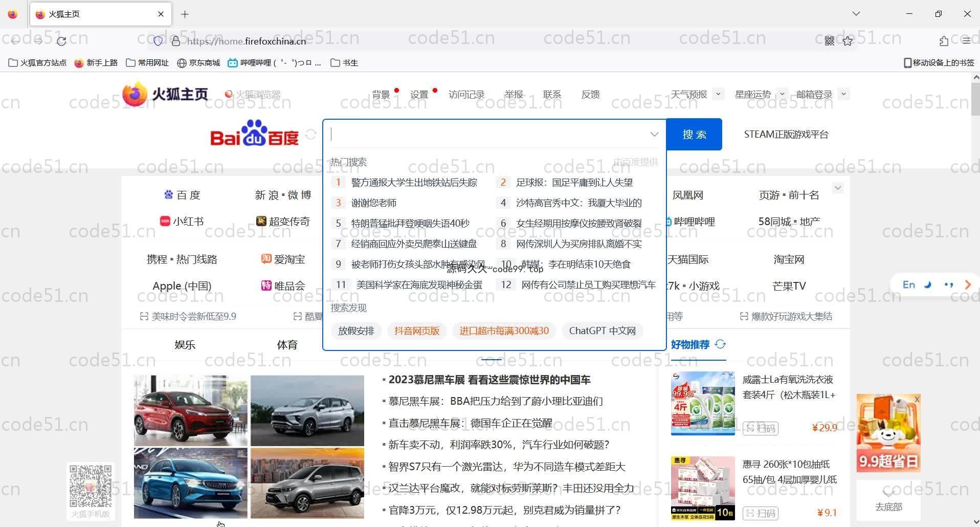Open the red car thumbnail image
The image size is (980, 527).
(191, 410)
